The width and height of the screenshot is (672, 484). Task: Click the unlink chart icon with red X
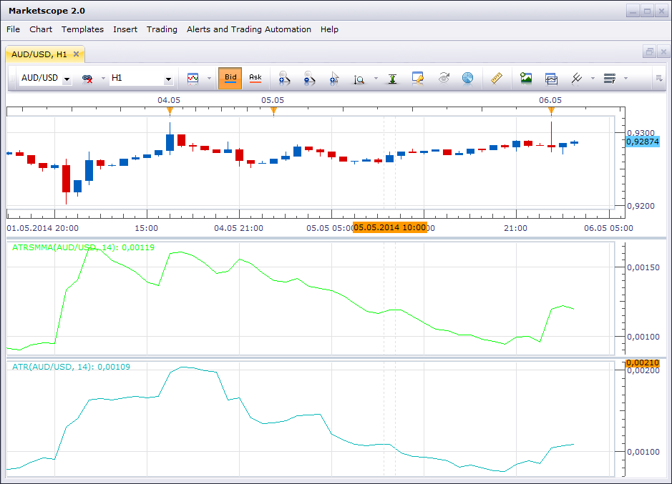(x=87, y=79)
